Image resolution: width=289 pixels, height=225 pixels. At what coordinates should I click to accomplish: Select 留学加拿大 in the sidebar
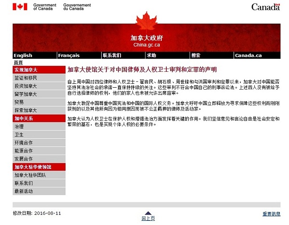39,94
